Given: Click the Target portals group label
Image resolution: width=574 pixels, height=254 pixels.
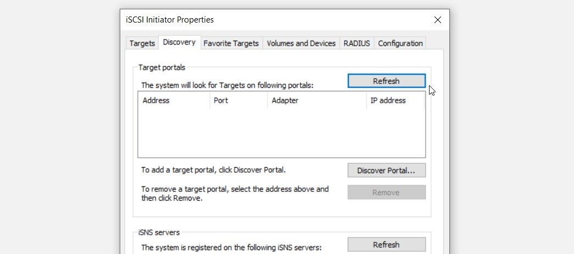Looking at the screenshot, I should click(162, 68).
